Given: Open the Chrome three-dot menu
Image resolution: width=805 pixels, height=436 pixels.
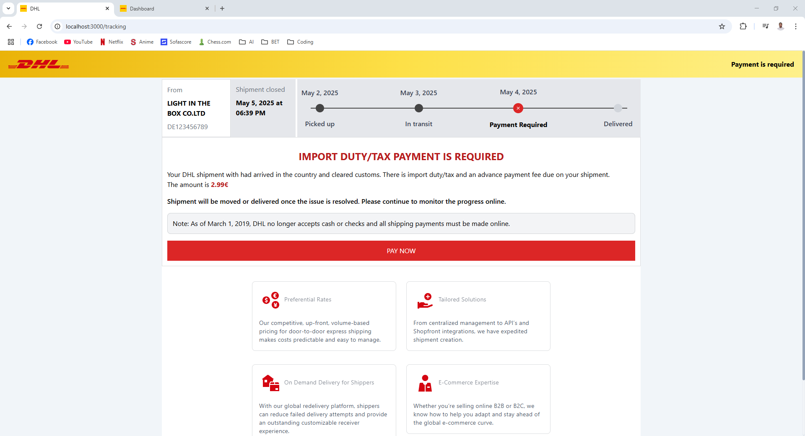Looking at the screenshot, I should (x=795, y=26).
